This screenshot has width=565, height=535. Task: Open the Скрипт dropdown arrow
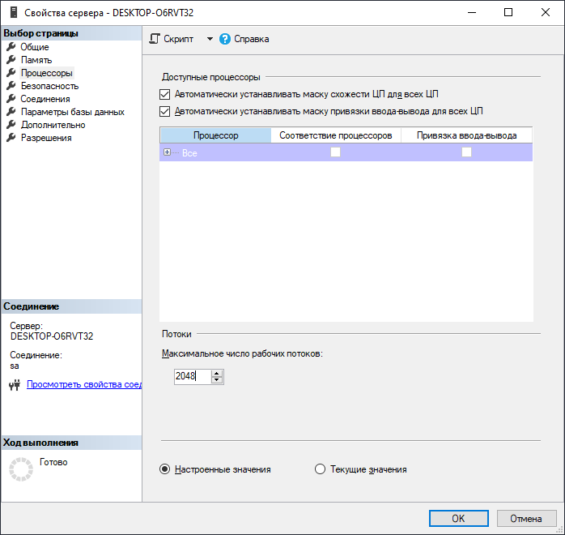click(x=210, y=39)
